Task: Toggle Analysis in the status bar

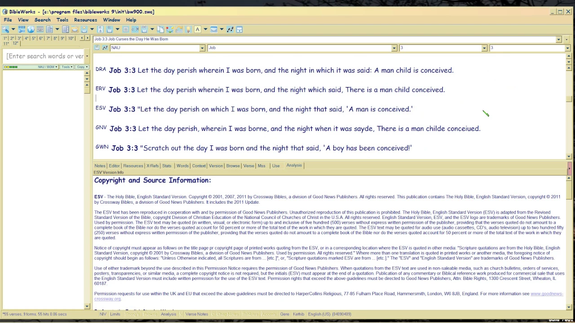Action: pos(168,314)
